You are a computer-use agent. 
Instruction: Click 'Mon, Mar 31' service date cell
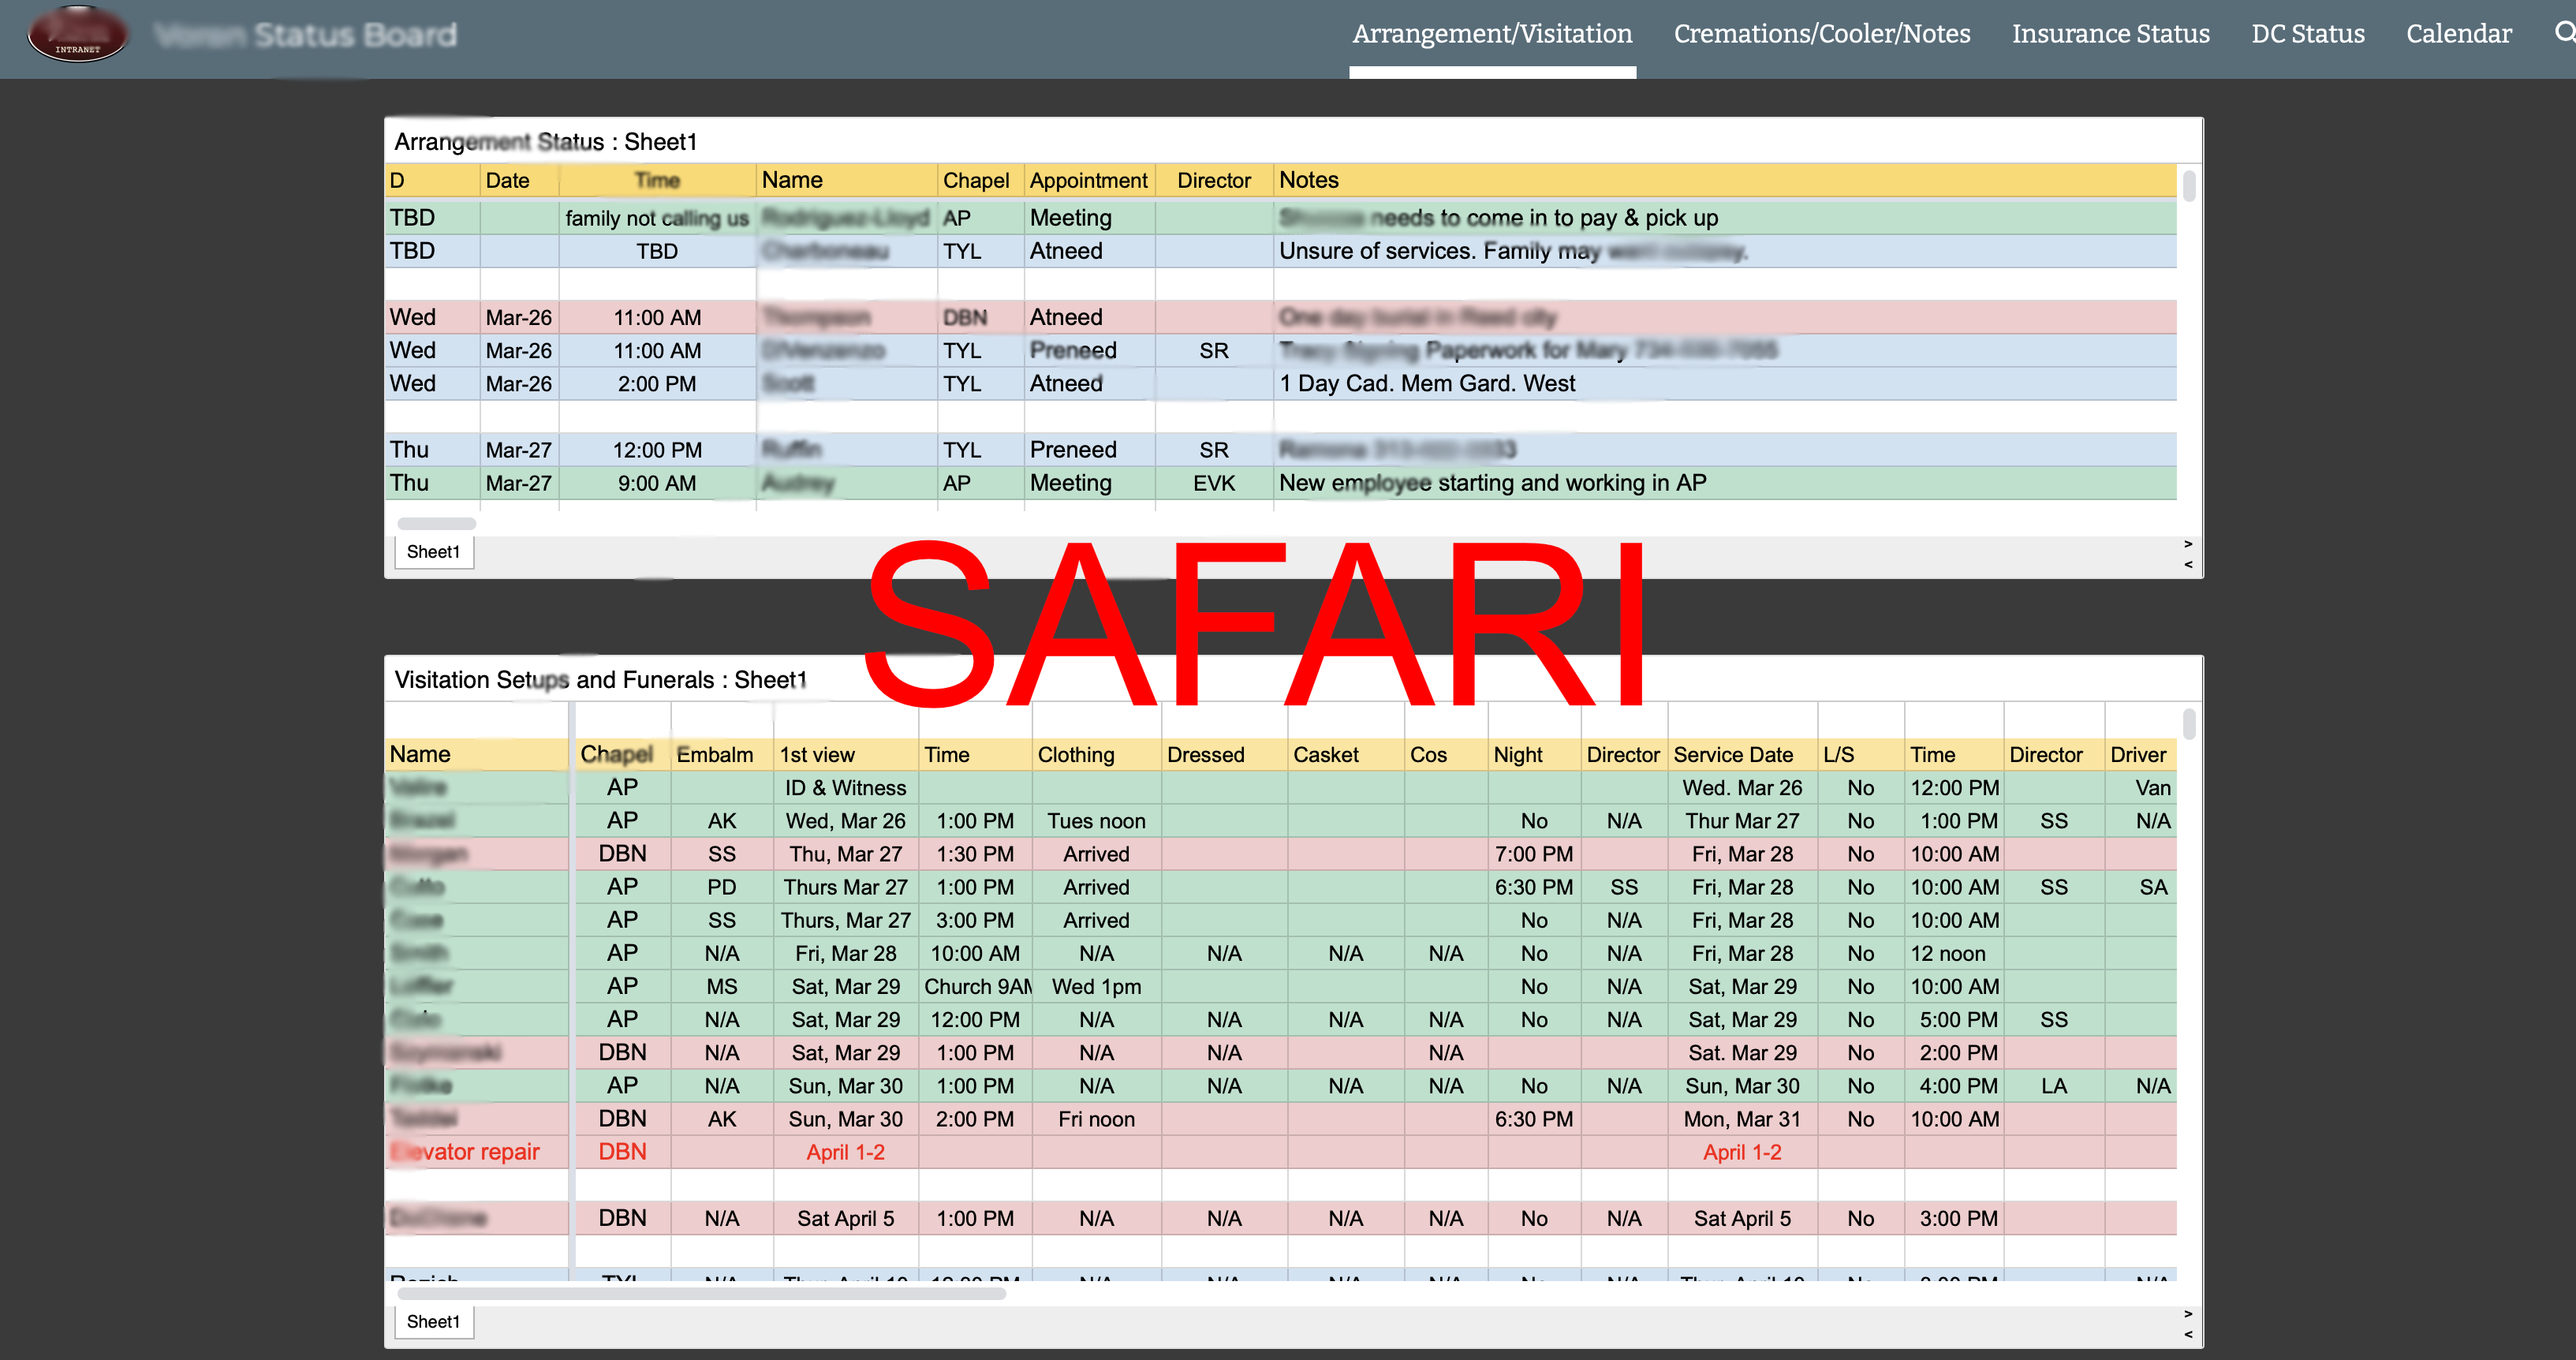[x=1742, y=1119]
